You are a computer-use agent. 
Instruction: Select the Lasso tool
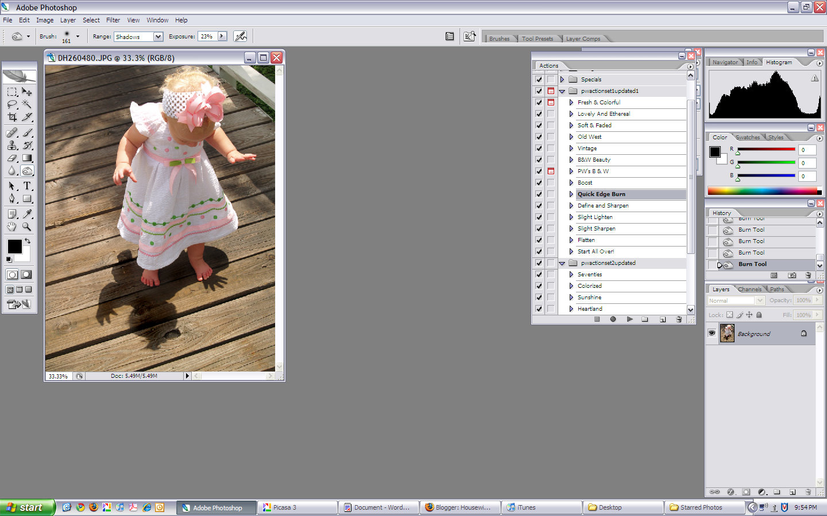pos(11,104)
